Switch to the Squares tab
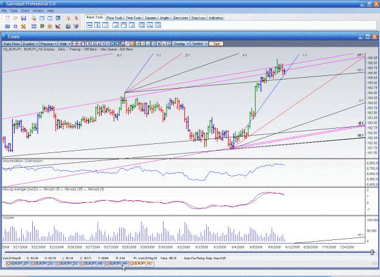The height and width of the screenshot is (277, 380). point(150,18)
